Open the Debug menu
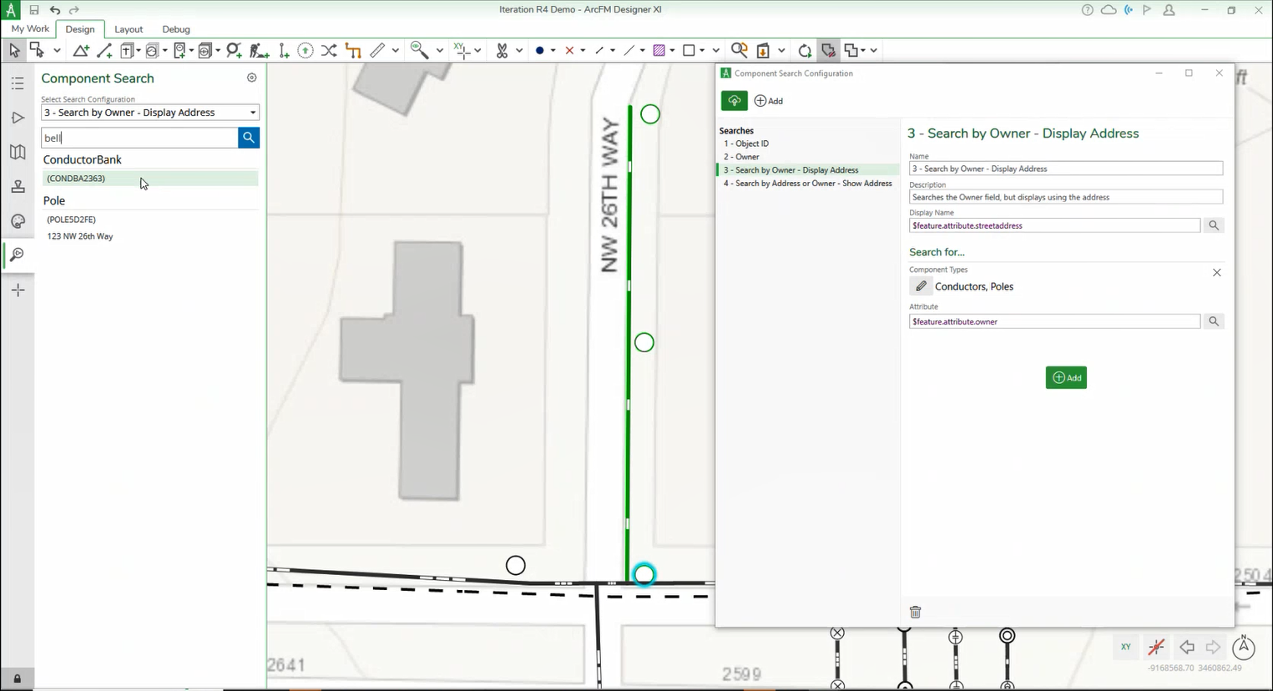 [175, 28]
